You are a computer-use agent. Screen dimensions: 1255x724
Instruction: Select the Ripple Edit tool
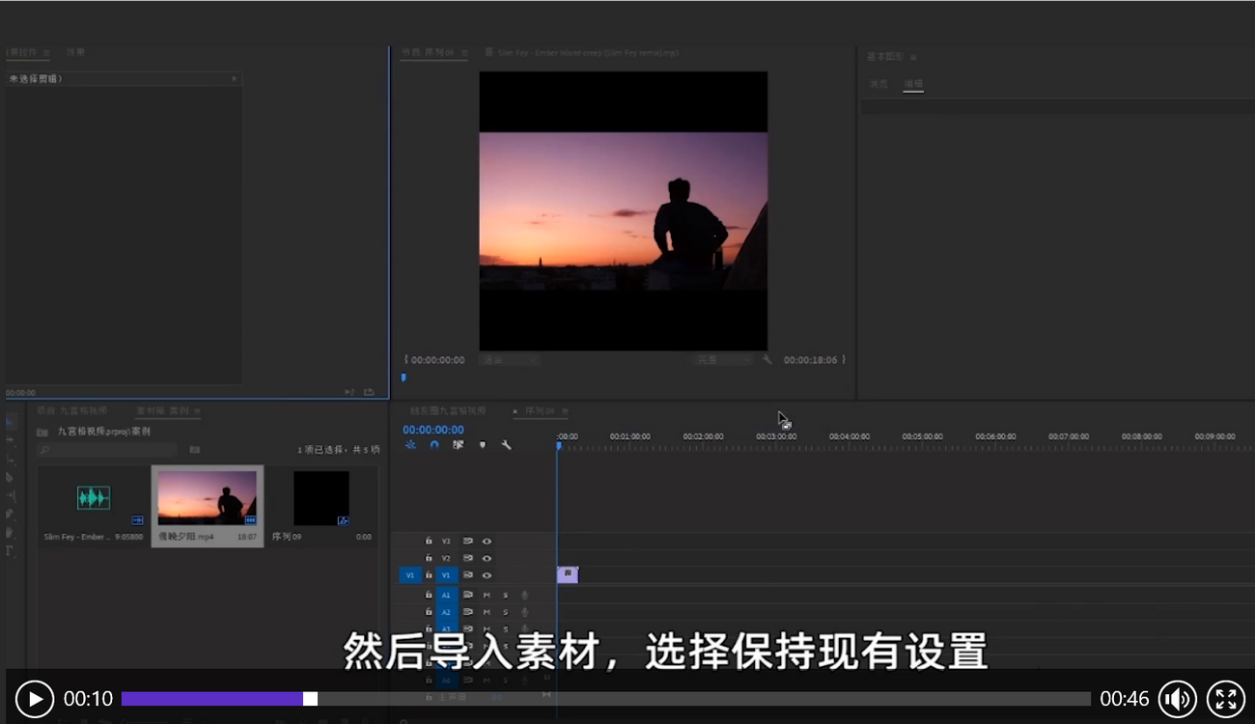click(10, 459)
